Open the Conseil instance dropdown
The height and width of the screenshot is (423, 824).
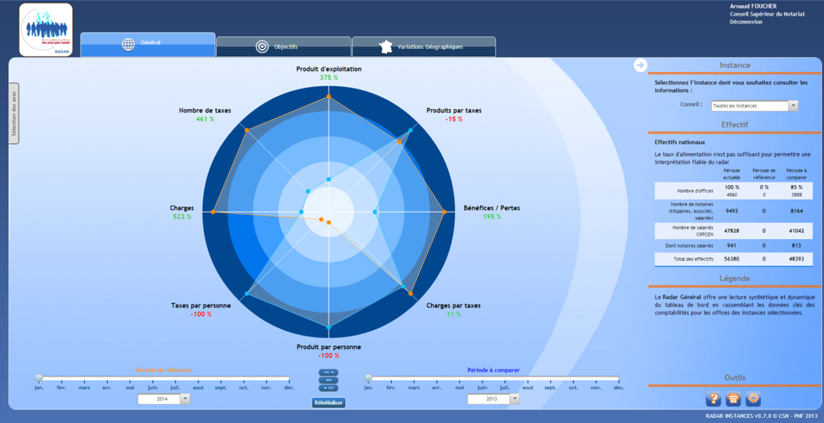coord(793,106)
